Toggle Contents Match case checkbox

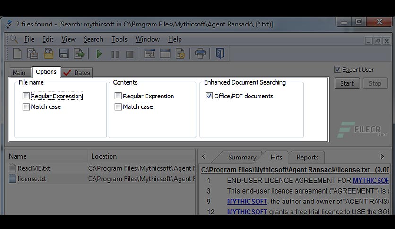(118, 106)
